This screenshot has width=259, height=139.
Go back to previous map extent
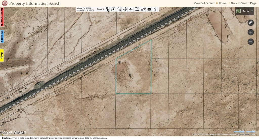(x=131, y=9)
